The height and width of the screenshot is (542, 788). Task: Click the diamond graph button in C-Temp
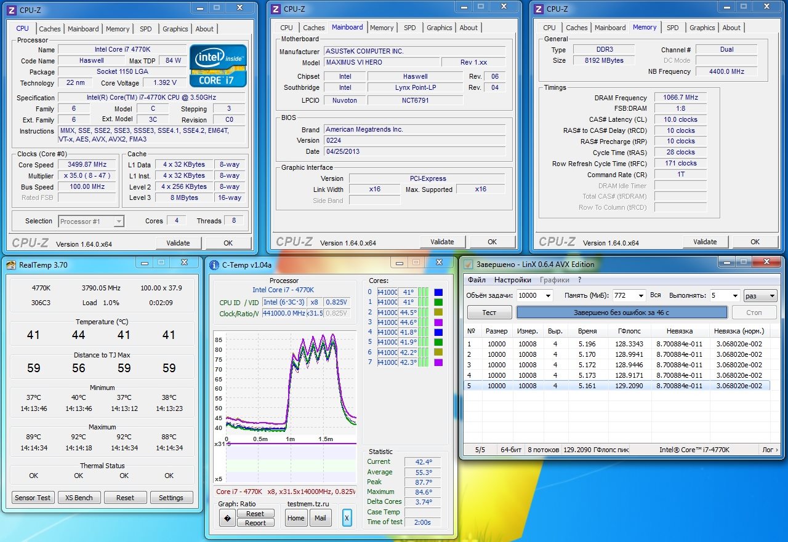[227, 518]
